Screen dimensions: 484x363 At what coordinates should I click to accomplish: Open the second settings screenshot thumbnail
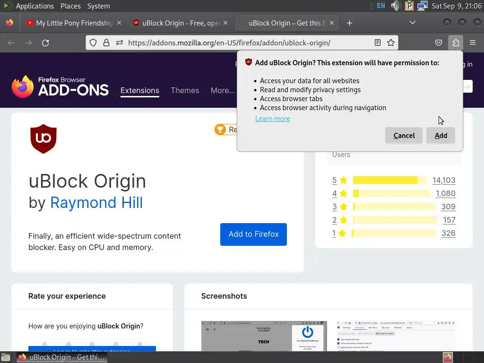pyautogui.click(x=396, y=336)
